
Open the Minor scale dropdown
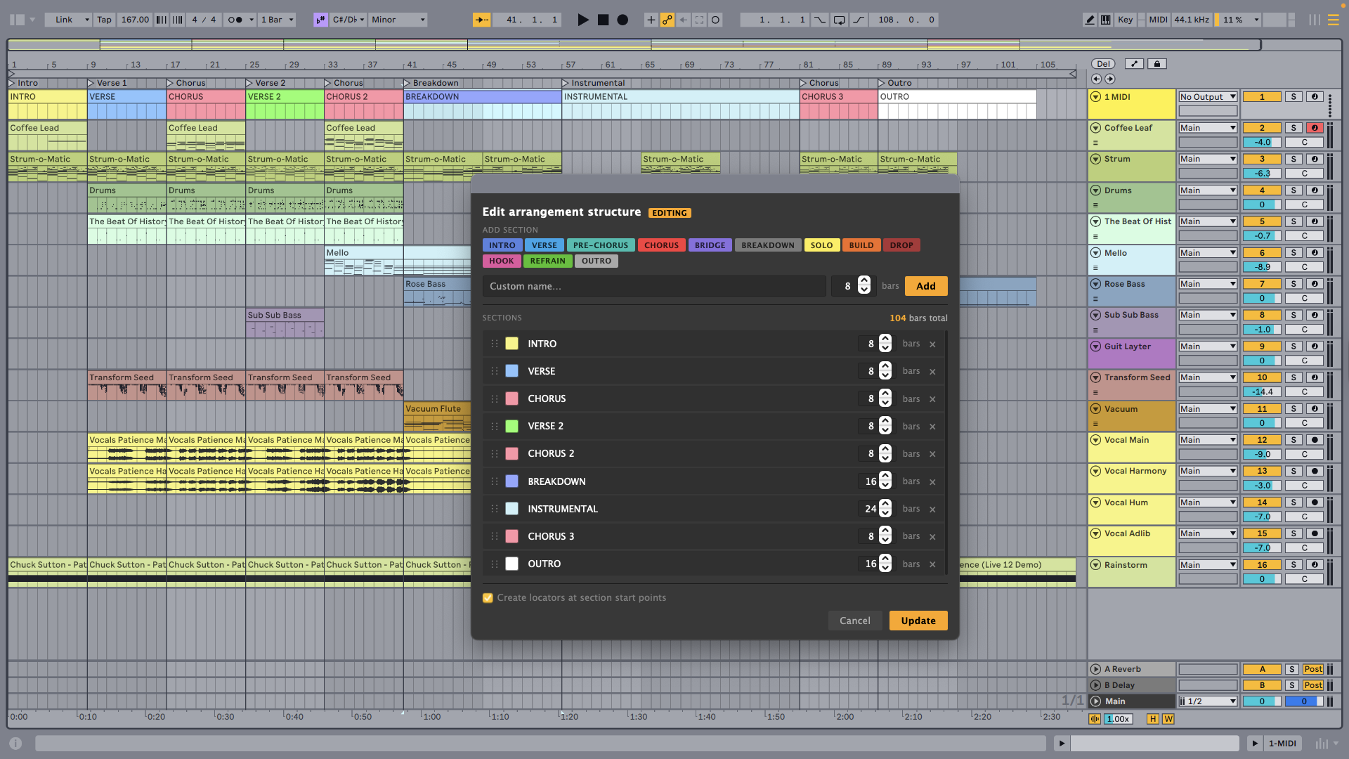point(398,20)
